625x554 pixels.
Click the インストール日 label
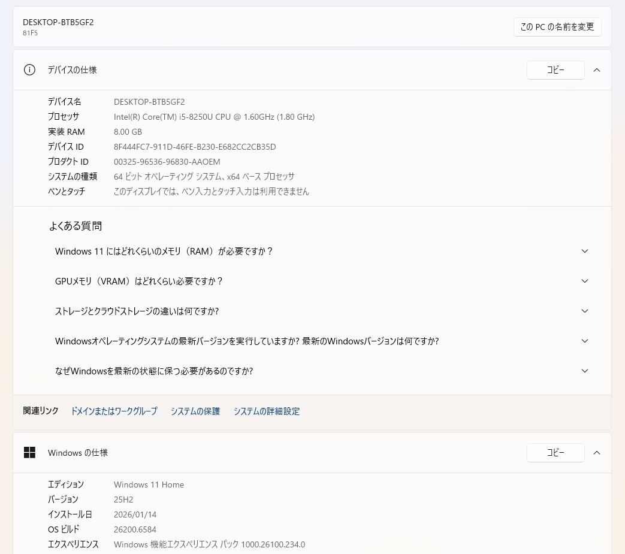tap(70, 514)
